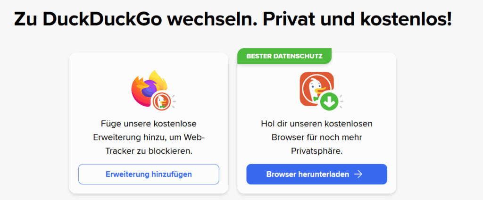483x200 pixels.
Task: Click the text 'Tracker zu blockieren.'
Action: click(x=149, y=151)
